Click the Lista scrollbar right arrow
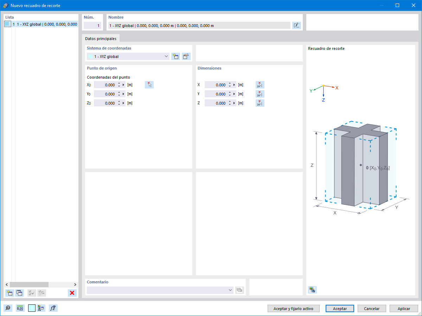 point(75,284)
